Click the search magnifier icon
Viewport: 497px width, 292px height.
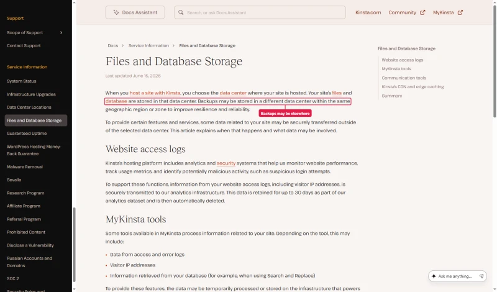[x=181, y=12]
